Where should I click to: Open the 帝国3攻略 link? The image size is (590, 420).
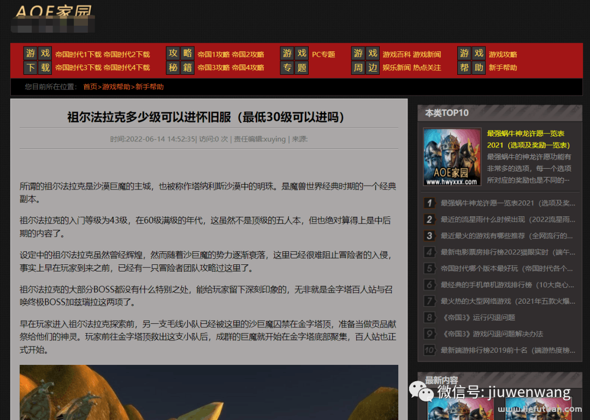click(214, 68)
